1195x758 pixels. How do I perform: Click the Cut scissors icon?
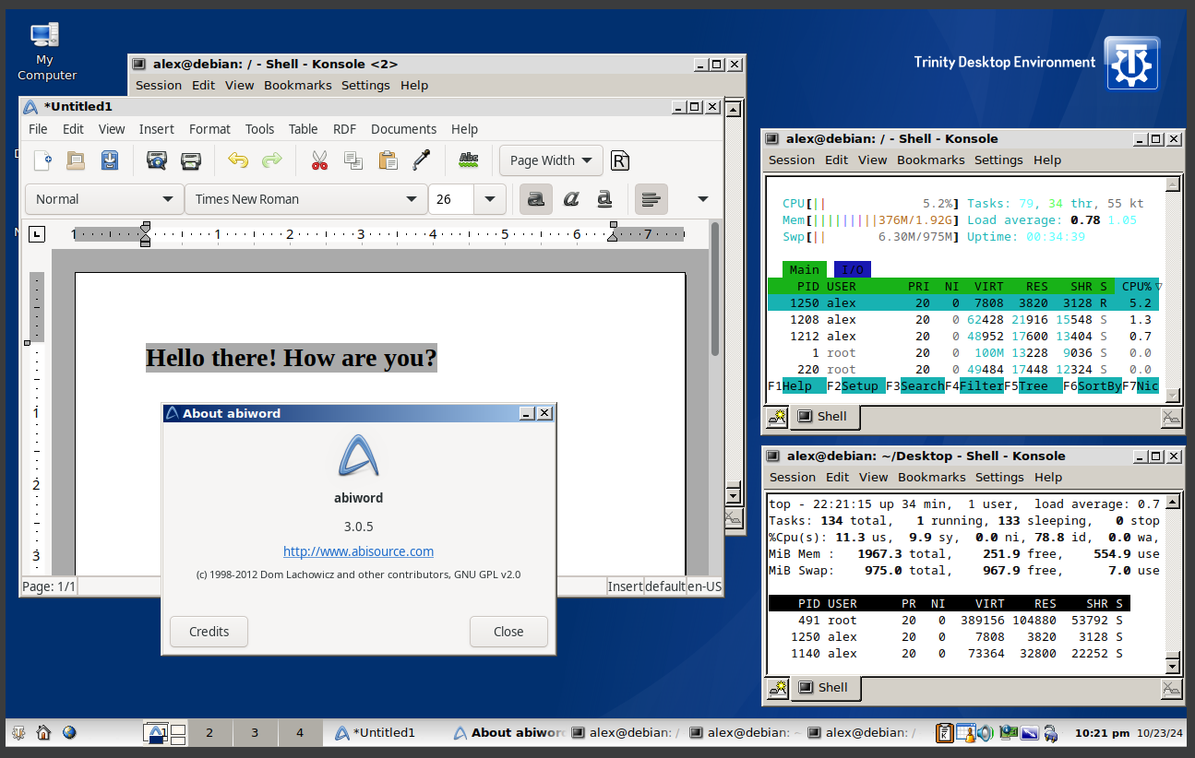pos(319,160)
